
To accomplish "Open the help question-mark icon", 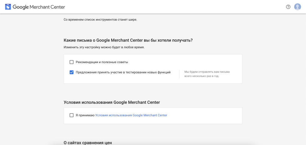I will click(288, 7).
